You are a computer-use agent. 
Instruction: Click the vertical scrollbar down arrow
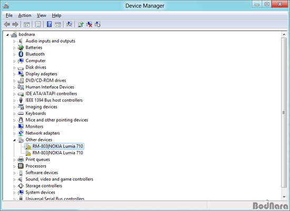(x=284, y=197)
